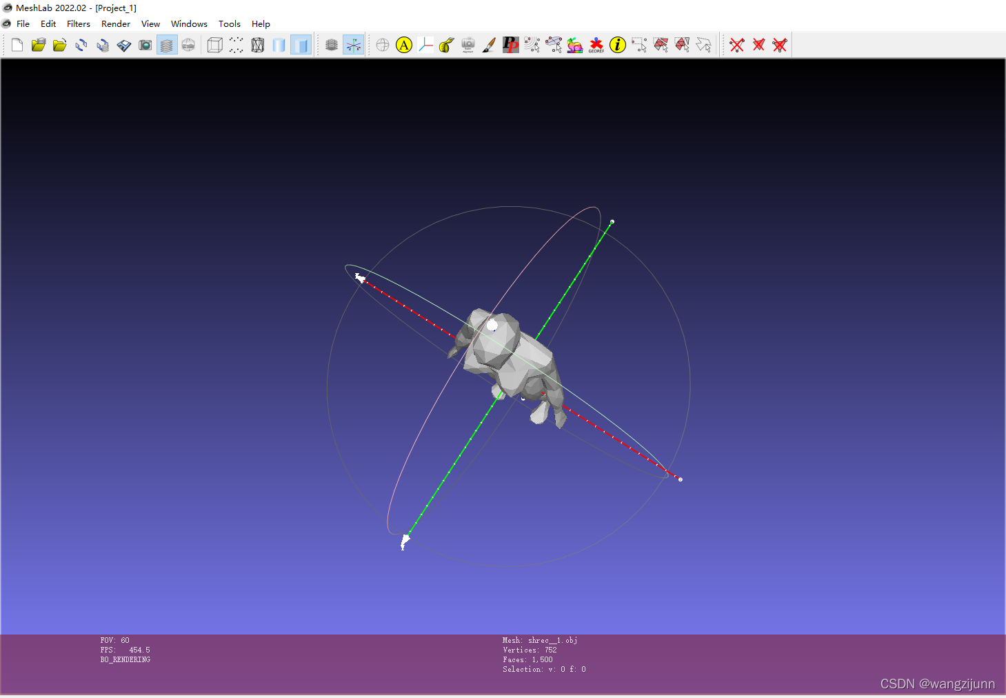Toggle wireframe rendering mode

coord(258,45)
